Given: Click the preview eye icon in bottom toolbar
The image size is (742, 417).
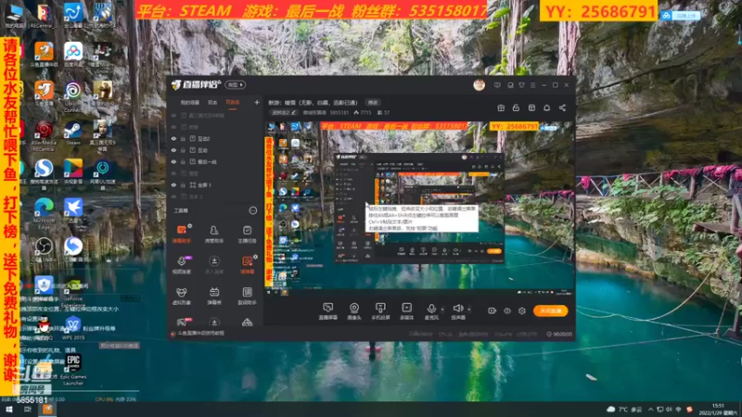Looking at the screenshot, I should (x=506, y=310).
